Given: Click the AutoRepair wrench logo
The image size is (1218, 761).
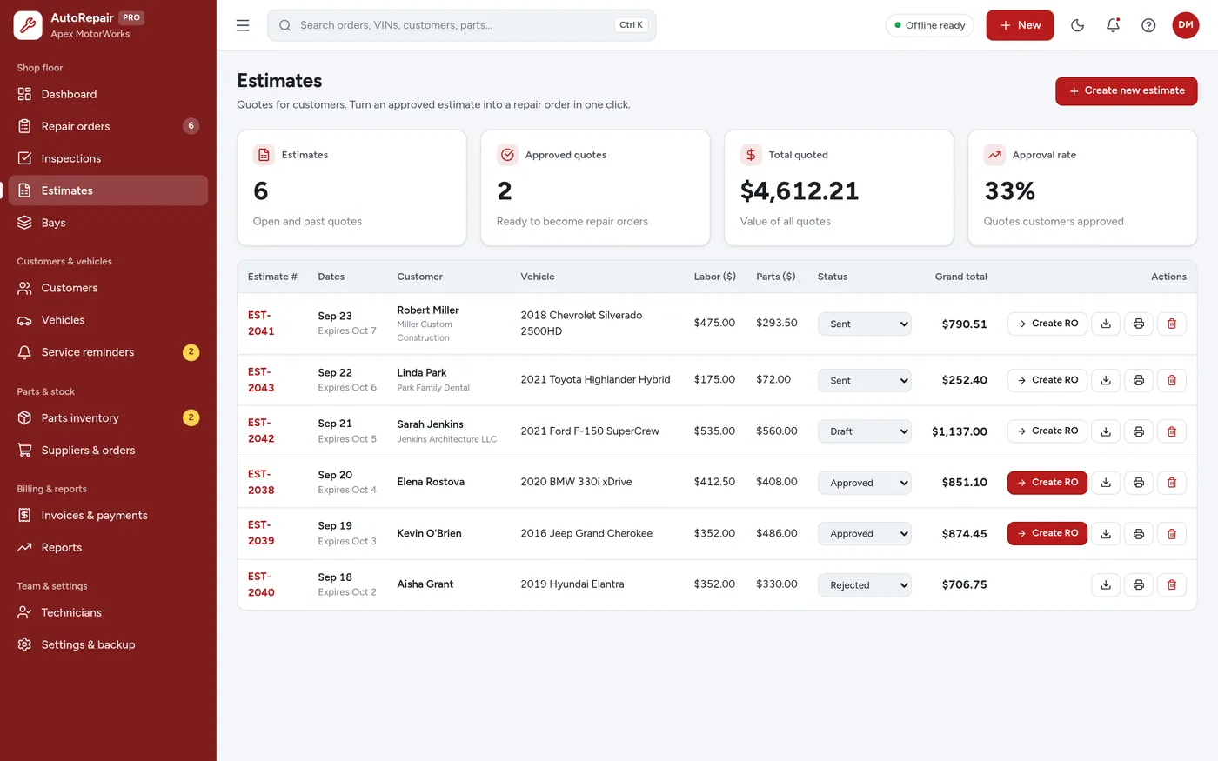Looking at the screenshot, I should click(x=28, y=25).
